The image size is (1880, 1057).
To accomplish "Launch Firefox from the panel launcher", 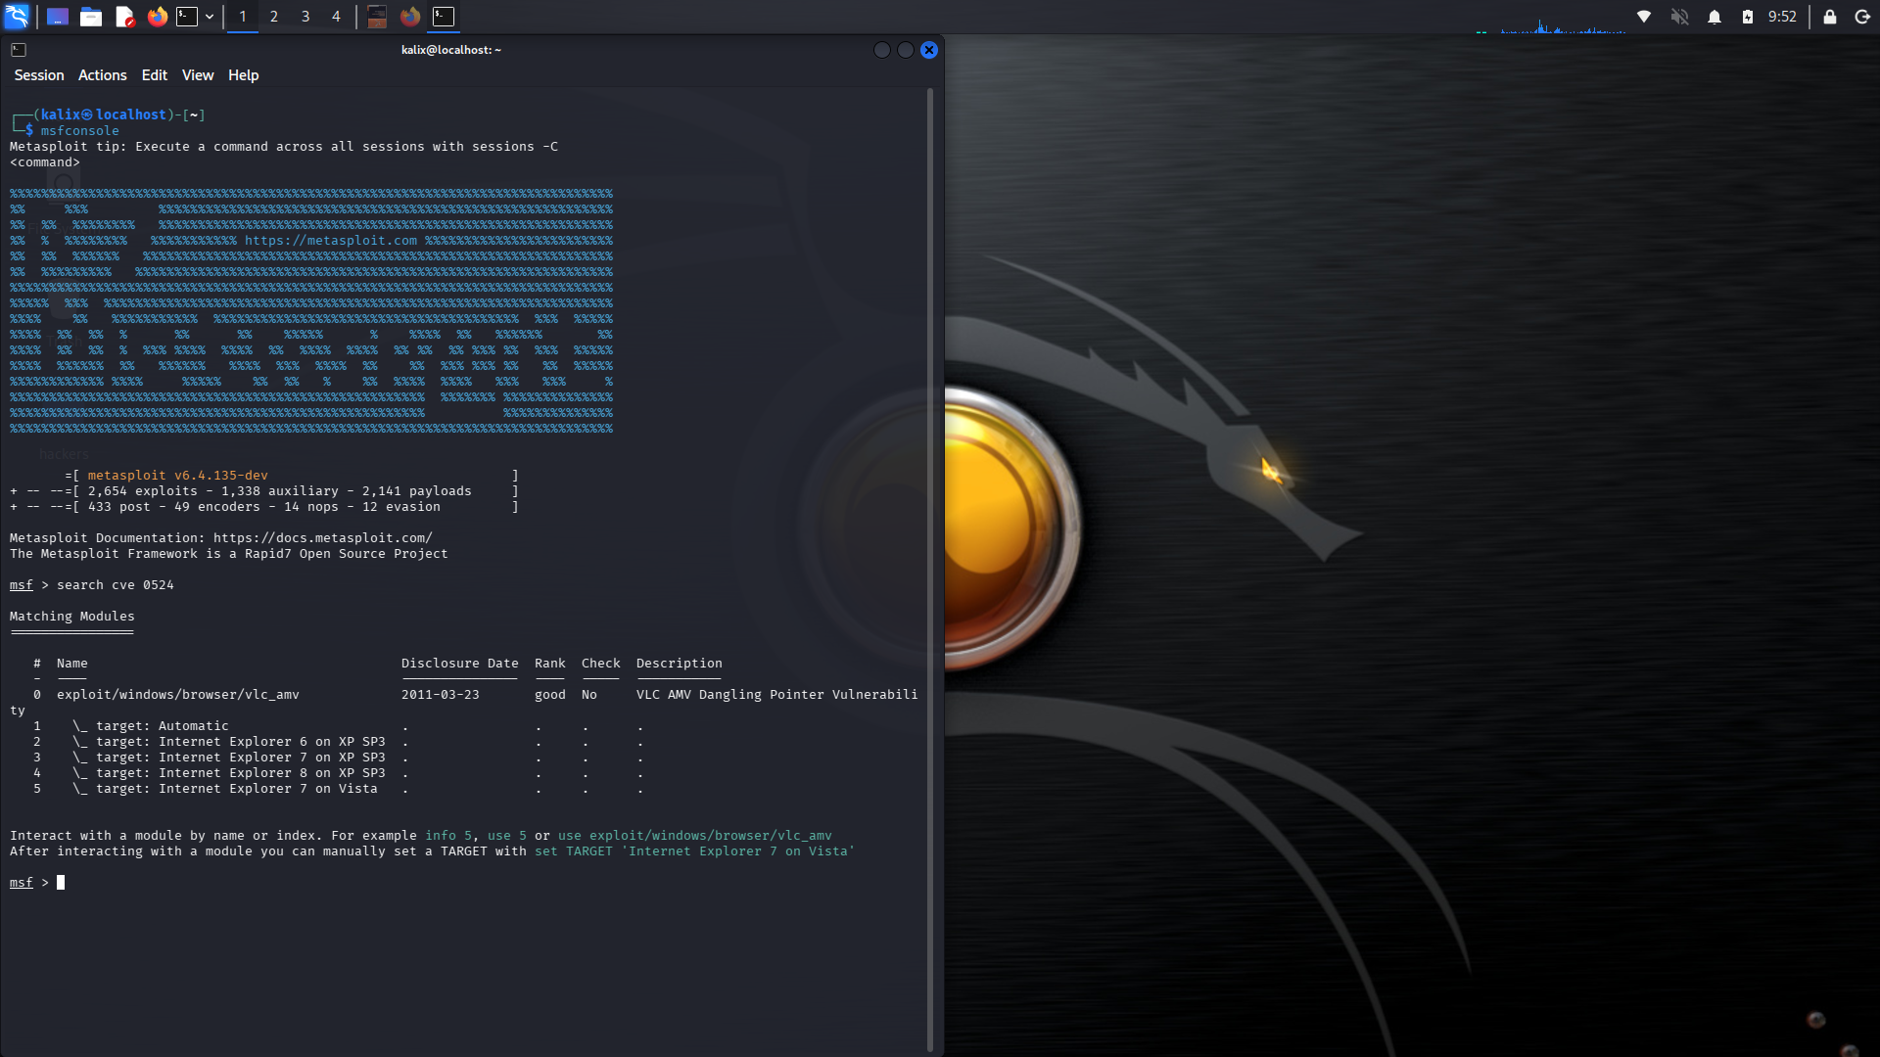I will click(x=157, y=17).
